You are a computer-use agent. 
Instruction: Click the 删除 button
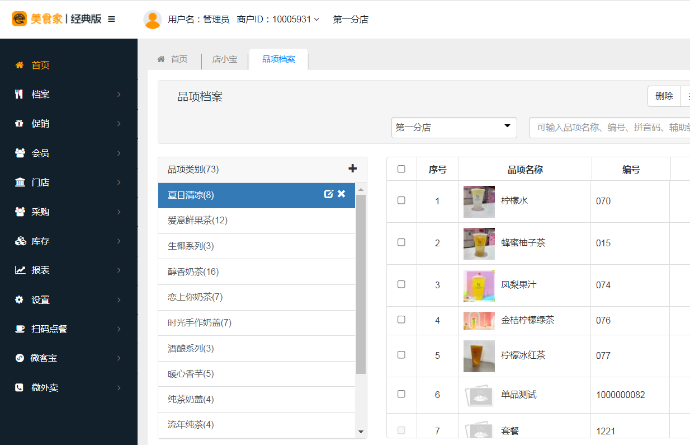coord(664,96)
